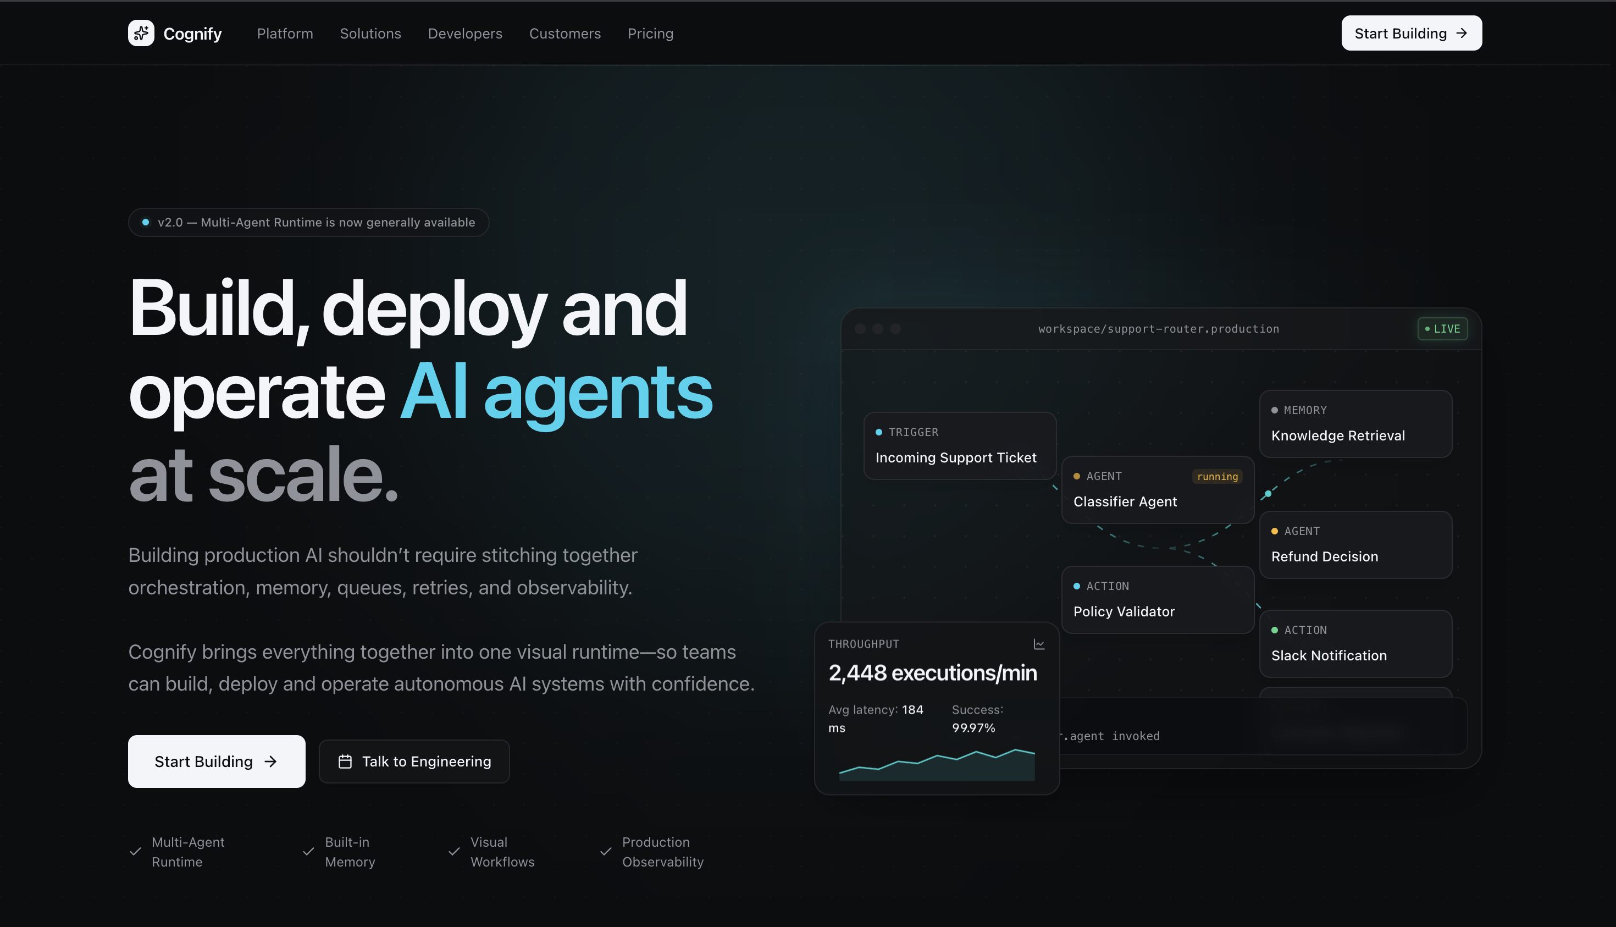Click the Success 99.97% stat
Screen dimensions: 1616x927
[x=978, y=718]
